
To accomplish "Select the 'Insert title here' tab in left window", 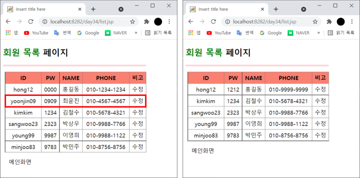I will (44, 9).
